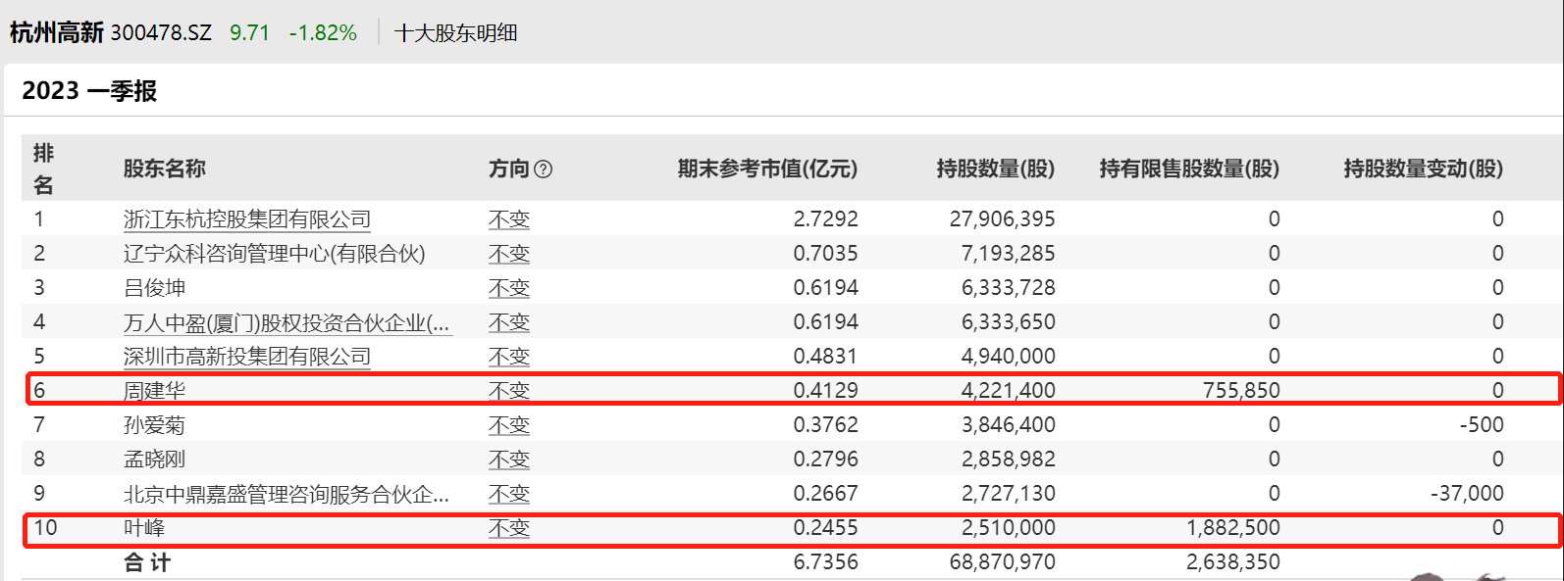Click 不变 link in 叶峰 row

point(508,528)
